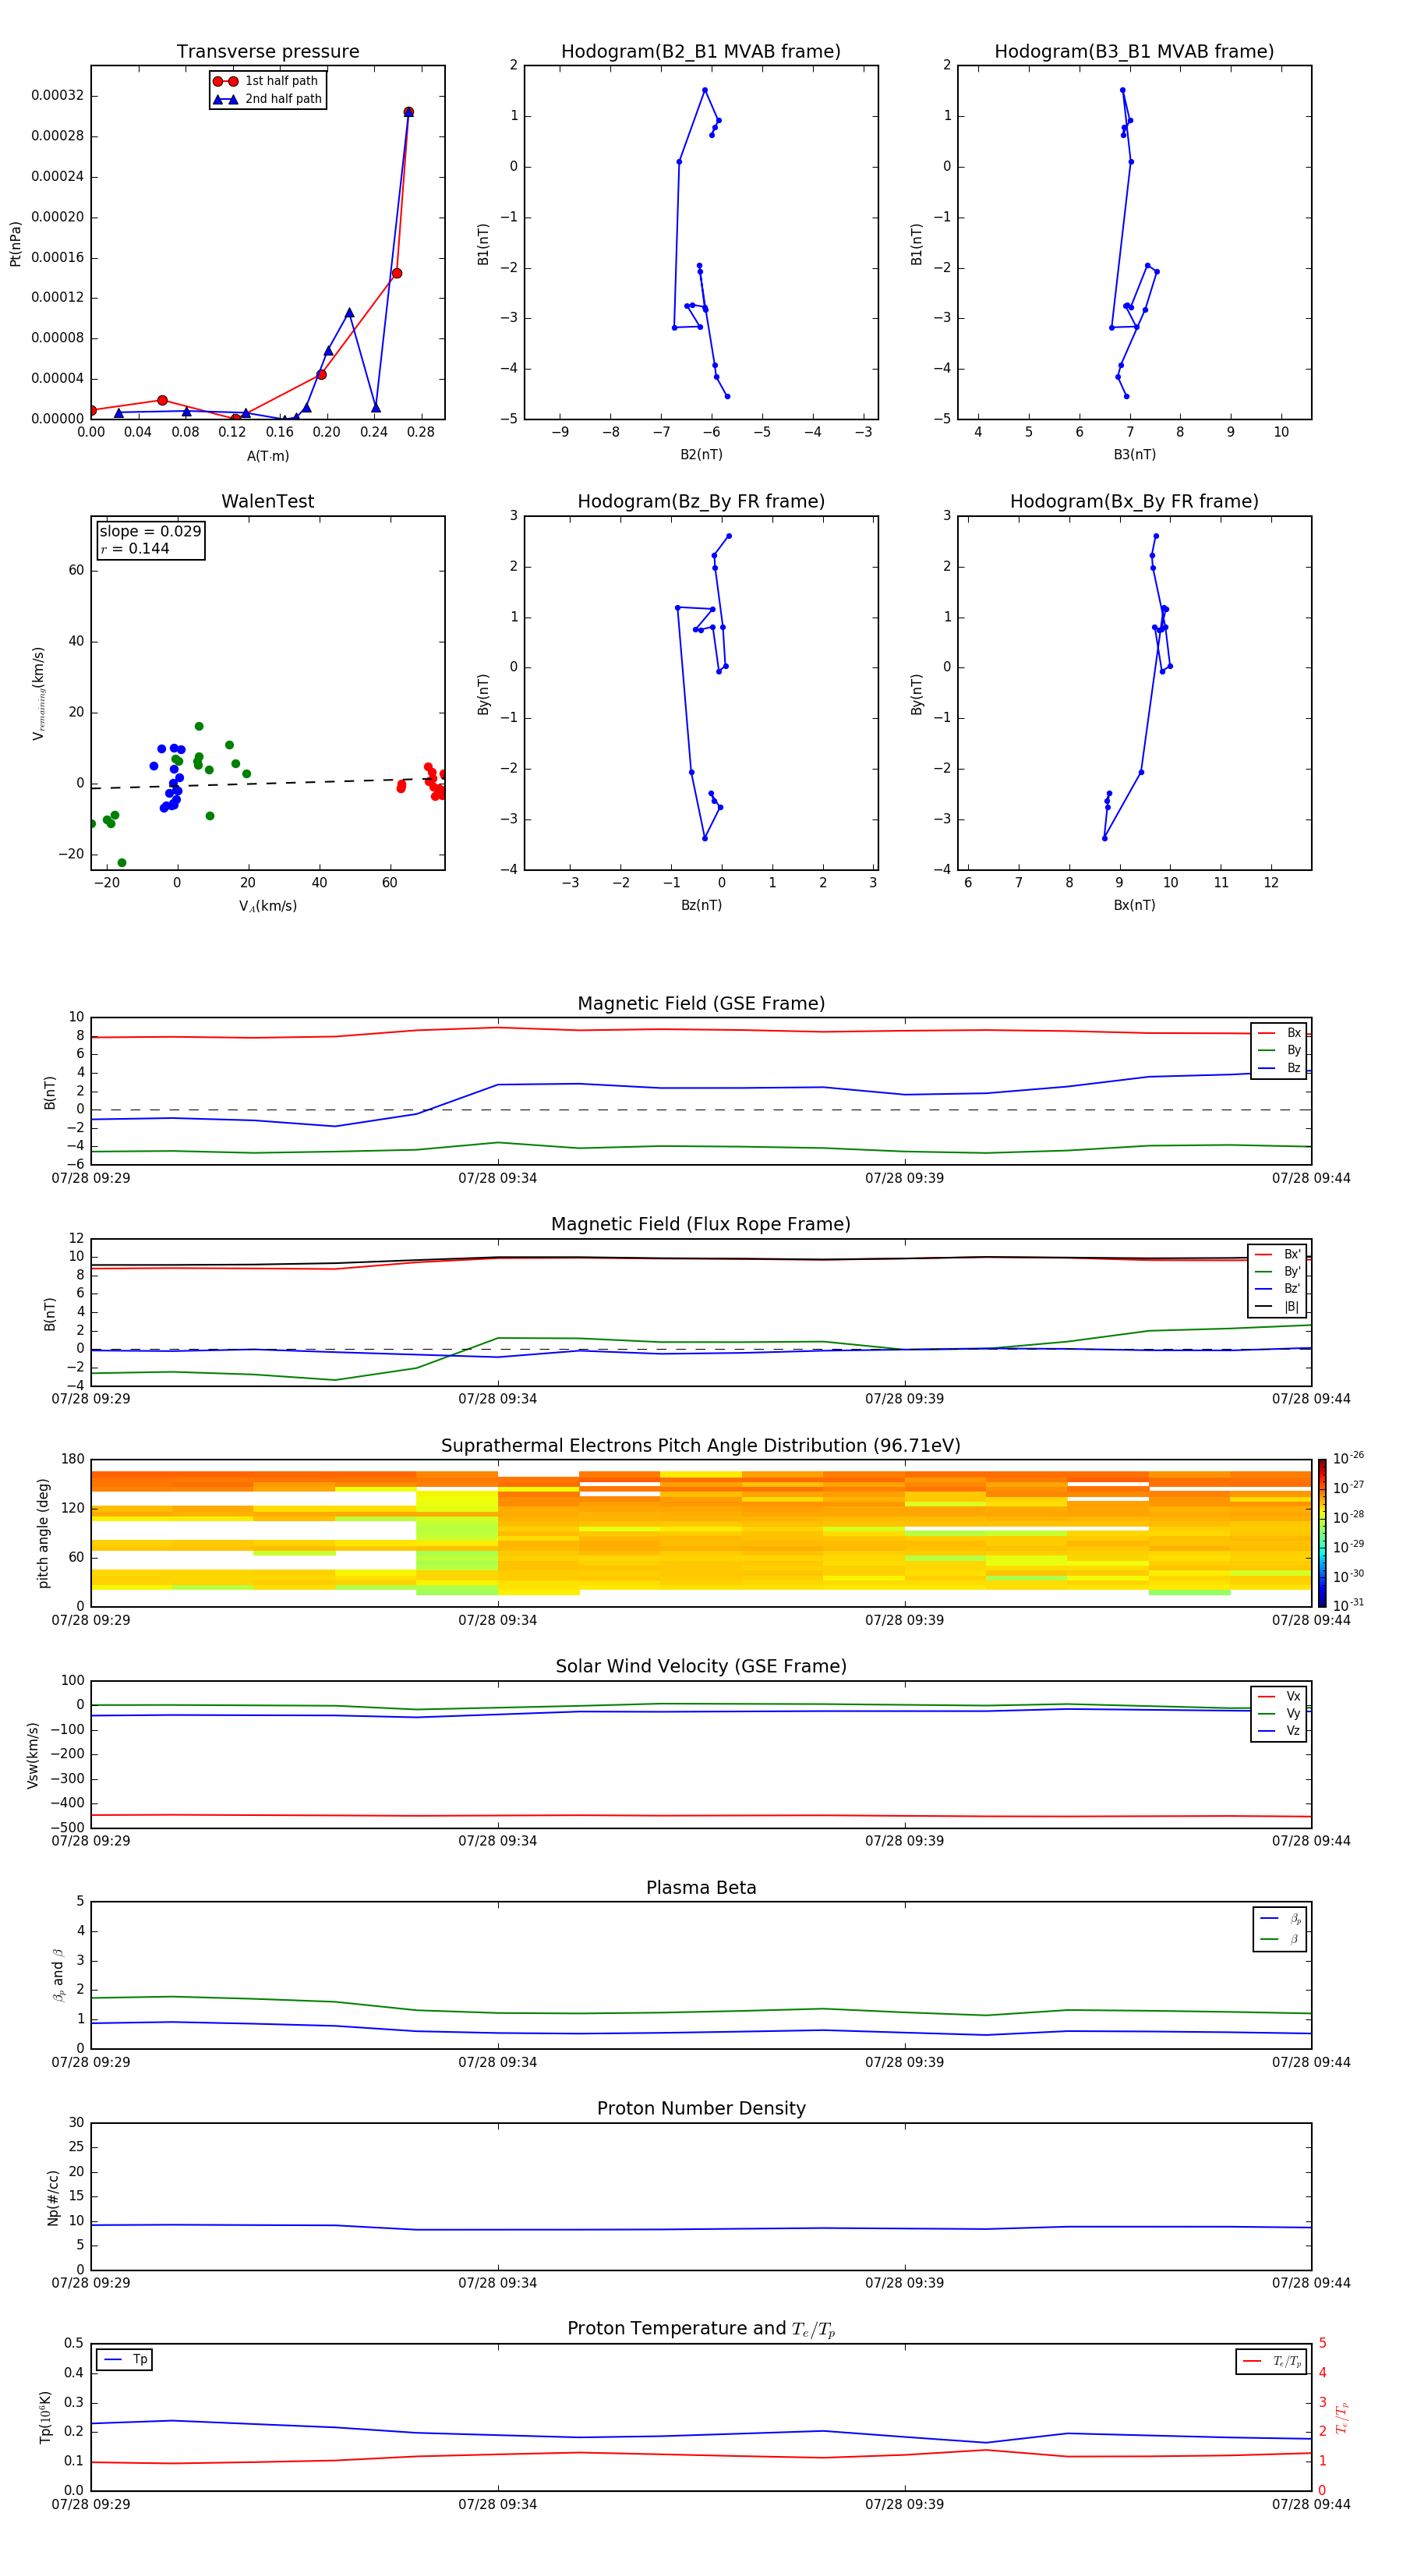The image size is (1403, 2573).
Task: Click the "Proton Number Density" title
Action: (x=701, y=2108)
